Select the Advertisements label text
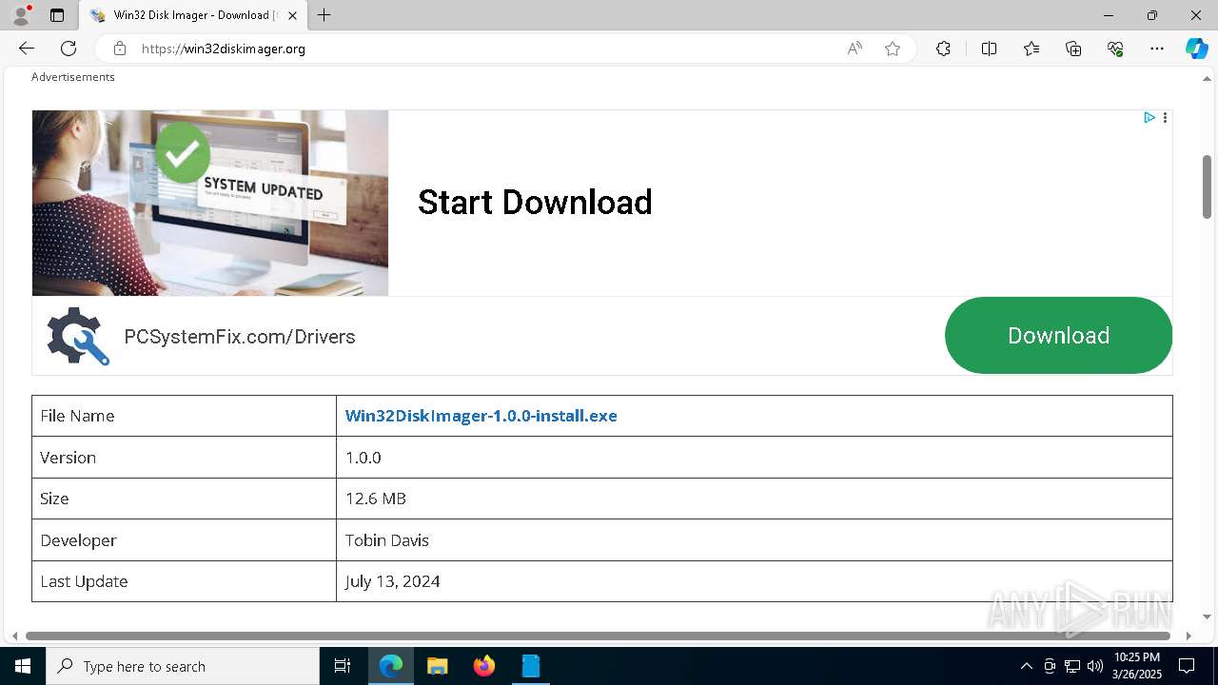This screenshot has width=1218, height=685. click(73, 77)
